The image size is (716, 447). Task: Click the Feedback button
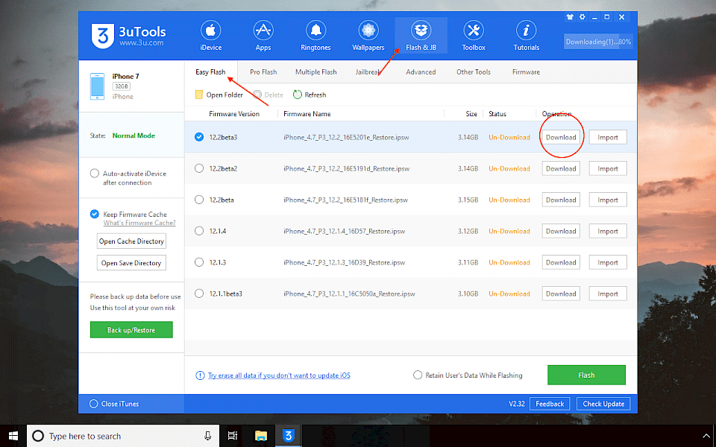(x=550, y=404)
